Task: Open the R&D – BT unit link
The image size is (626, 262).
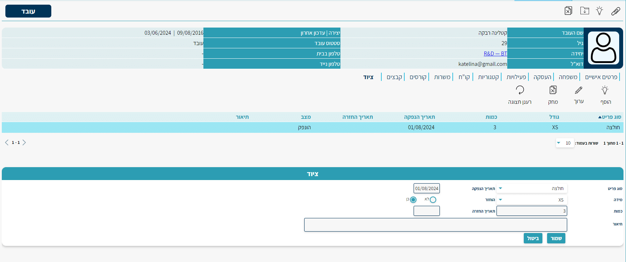Action: tap(495, 53)
